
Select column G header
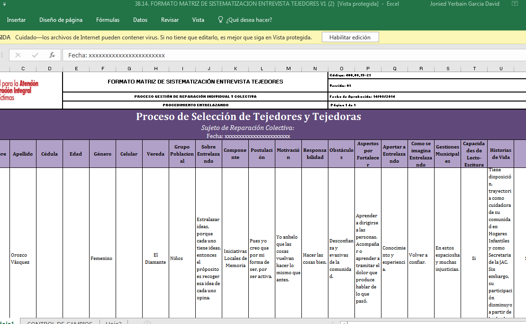click(x=129, y=68)
